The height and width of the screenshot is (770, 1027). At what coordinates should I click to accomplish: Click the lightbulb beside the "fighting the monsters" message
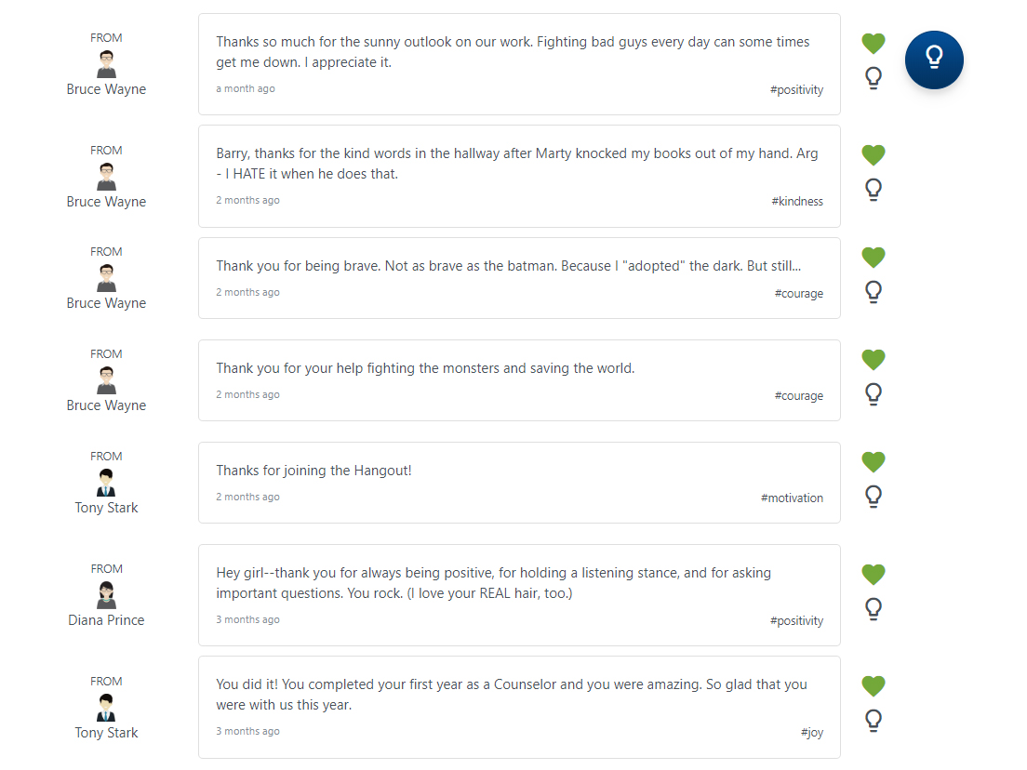(x=873, y=394)
